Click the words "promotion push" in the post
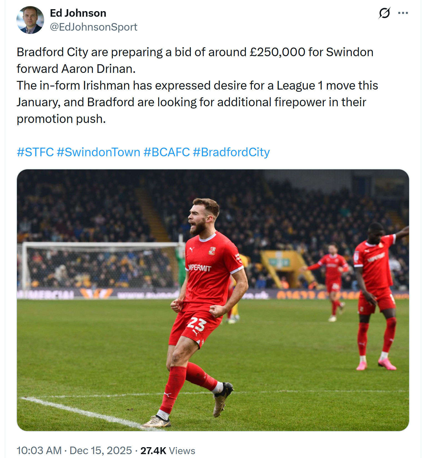This screenshot has height=458, width=431. coord(61,119)
